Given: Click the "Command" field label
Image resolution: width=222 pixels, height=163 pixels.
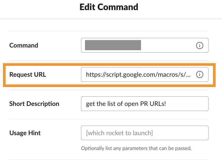Looking at the screenshot, I should (x=24, y=45).
